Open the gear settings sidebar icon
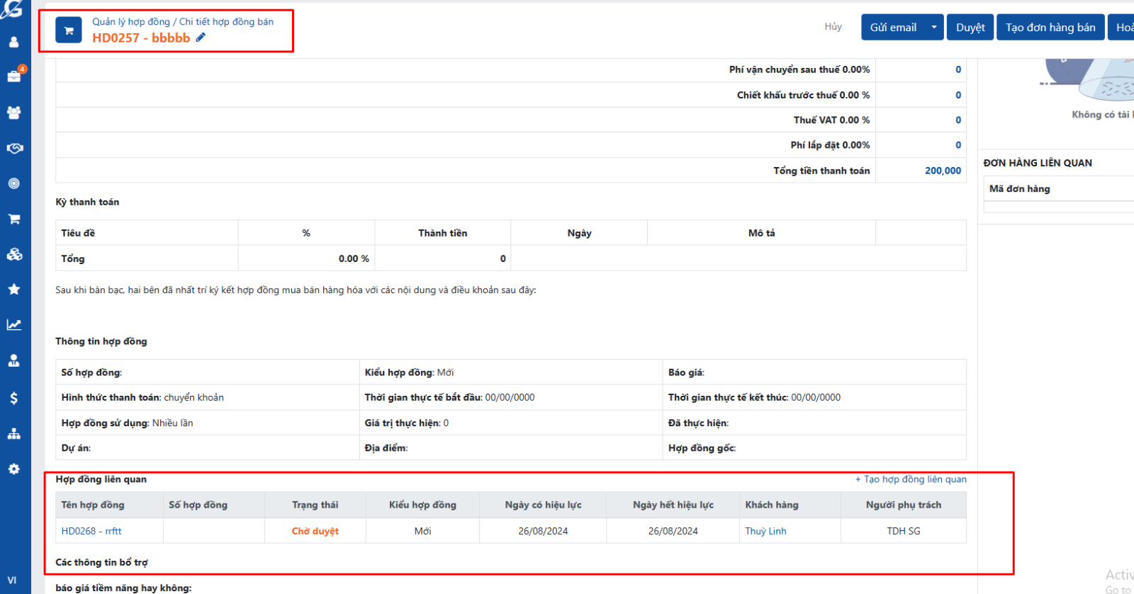This screenshot has height=594, width=1134. pos(14,469)
